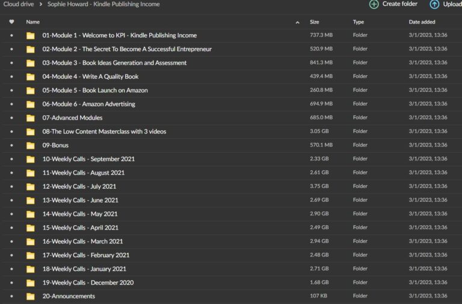Open 05-Module 5 - Book Launch on Amazon
This screenshot has height=304, width=462.
tap(95, 90)
